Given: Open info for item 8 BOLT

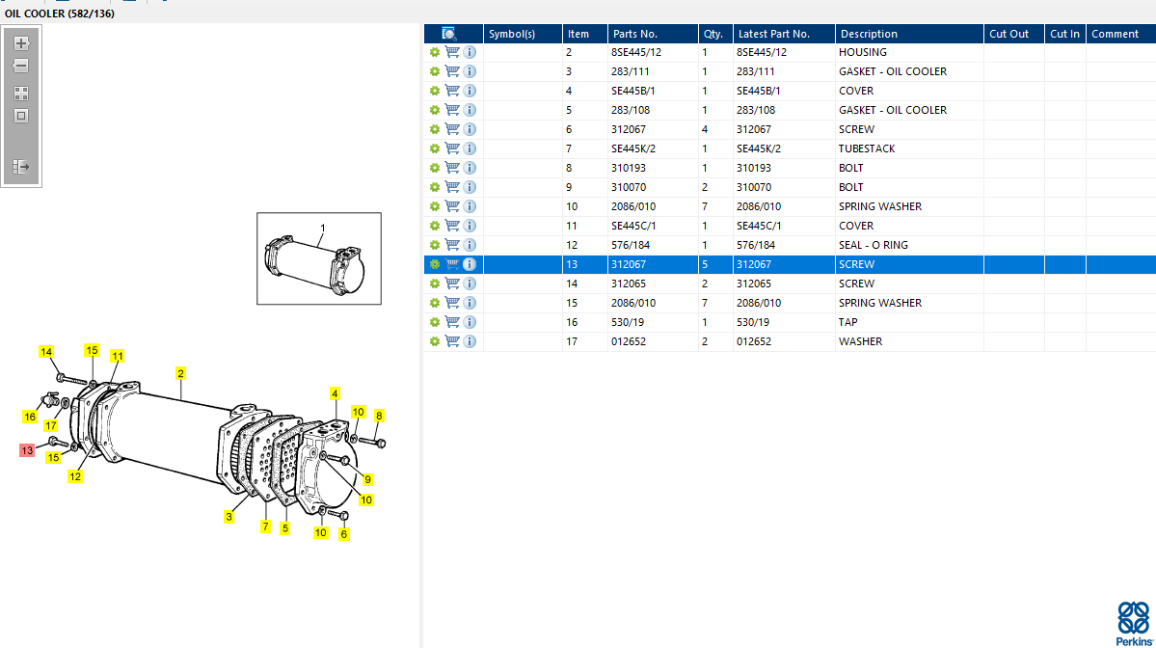Looking at the screenshot, I should pos(470,168).
